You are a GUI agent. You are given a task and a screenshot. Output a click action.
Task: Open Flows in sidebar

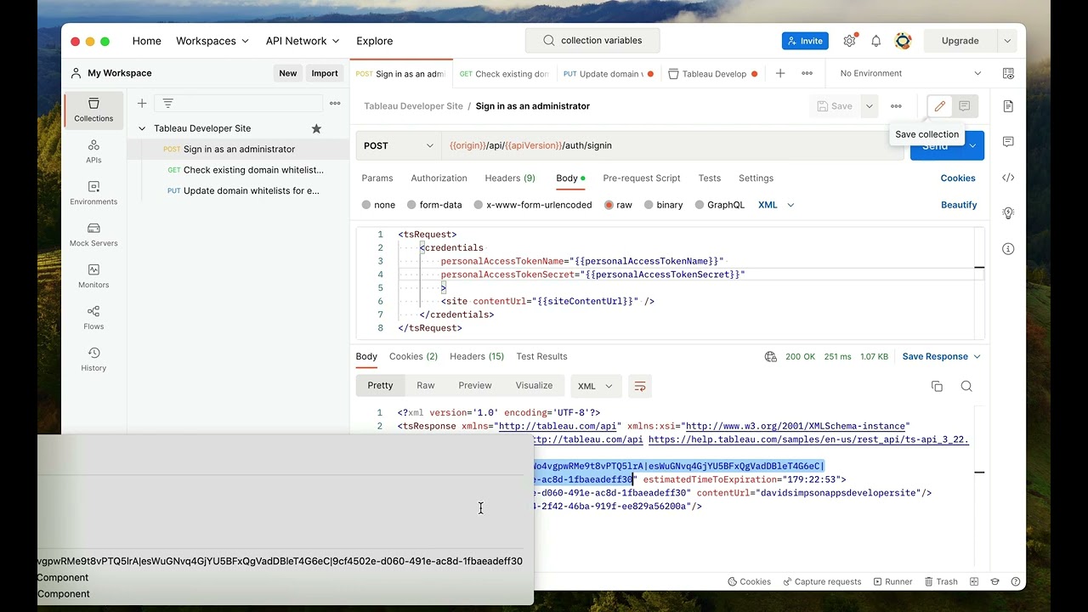click(x=93, y=318)
